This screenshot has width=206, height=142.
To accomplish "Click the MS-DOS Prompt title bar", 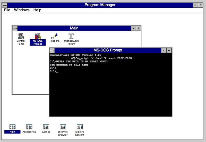I will click(108, 50).
